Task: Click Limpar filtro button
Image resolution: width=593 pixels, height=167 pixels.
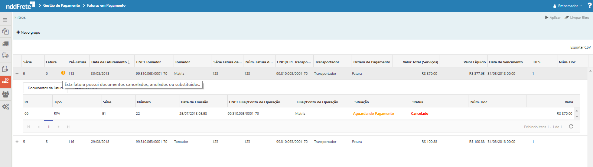Action: click(577, 18)
